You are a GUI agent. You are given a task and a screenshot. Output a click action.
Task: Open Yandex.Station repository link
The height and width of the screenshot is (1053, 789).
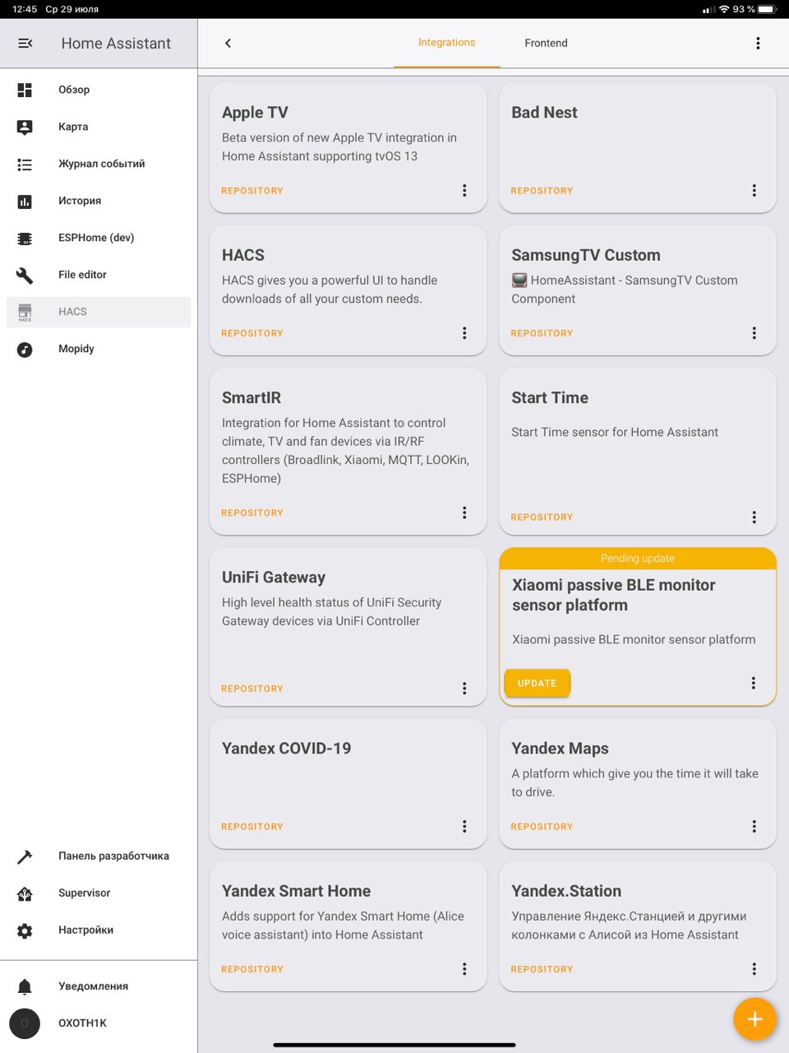pos(542,969)
